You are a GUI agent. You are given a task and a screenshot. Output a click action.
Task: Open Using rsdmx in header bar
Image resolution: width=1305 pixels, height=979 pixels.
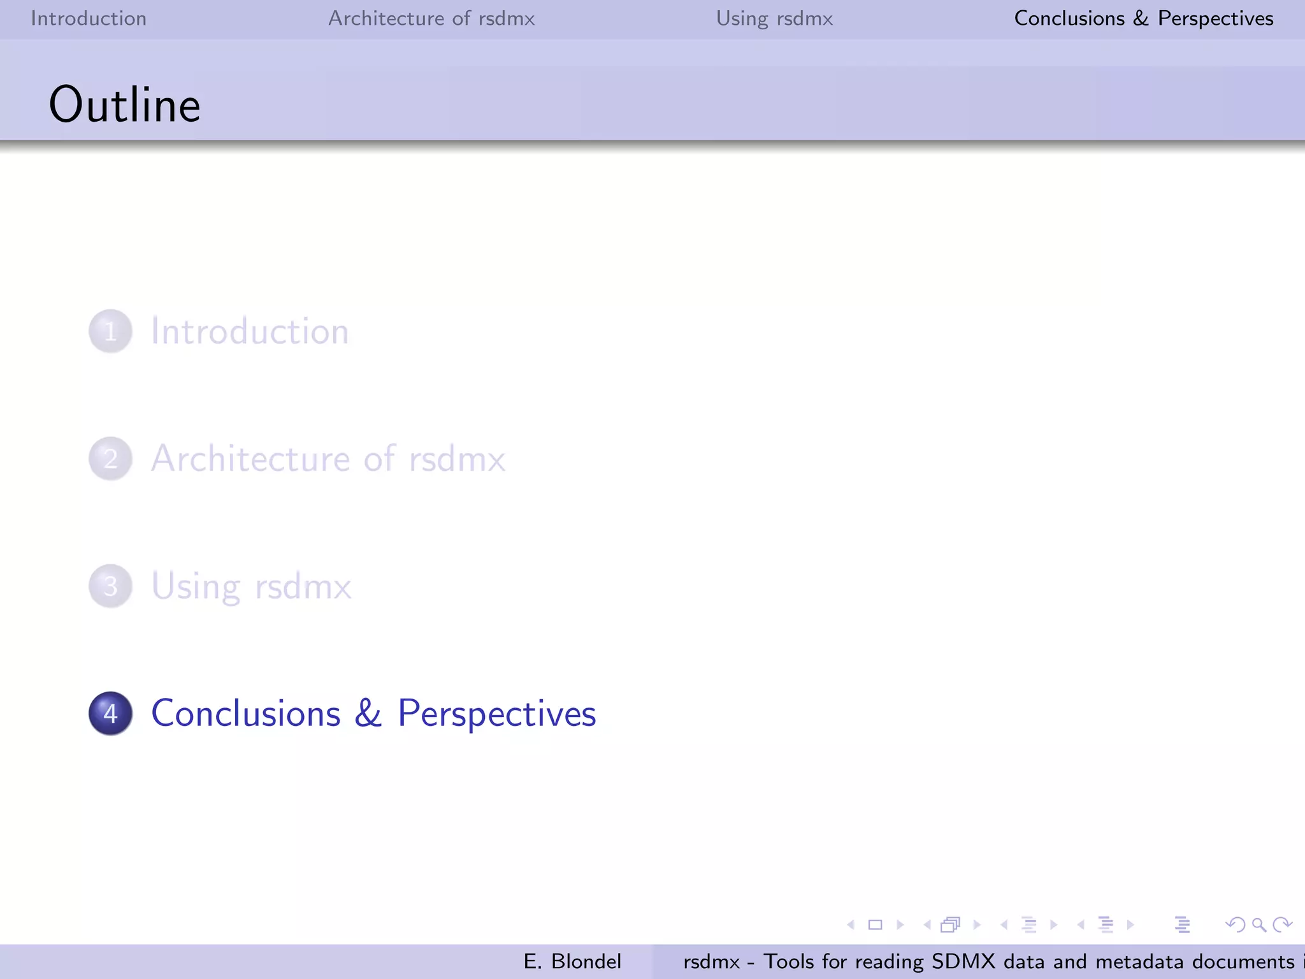[774, 19]
